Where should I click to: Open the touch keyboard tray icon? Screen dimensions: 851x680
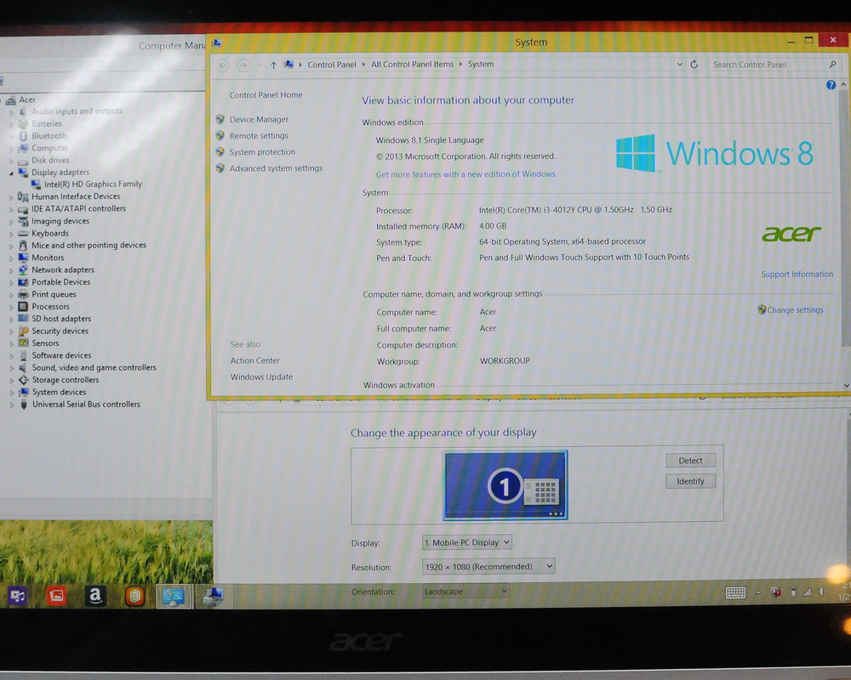pos(735,592)
